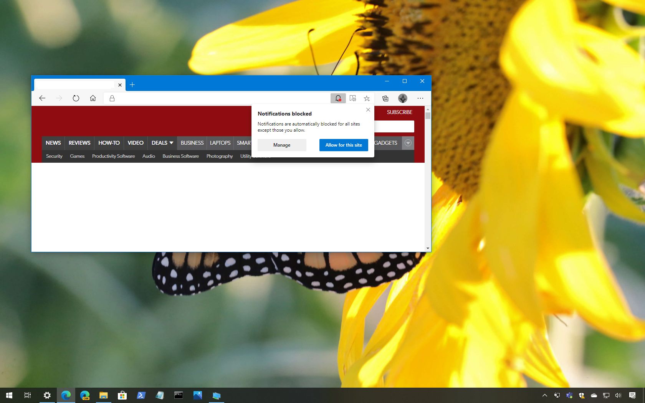Viewport: 645px width, 403px height.
Task: Expand hidden icons in the system tray
Action: 544,395
